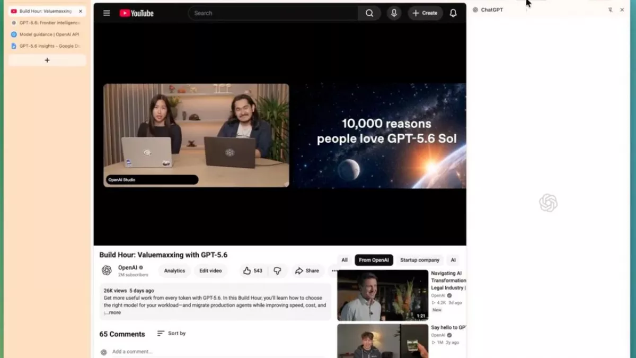Open Navigating AI Transformation video thumbnail
Image resolution: width=636 pixels, height=358 pixels.
pyautogui.click(x=383, y=295)
